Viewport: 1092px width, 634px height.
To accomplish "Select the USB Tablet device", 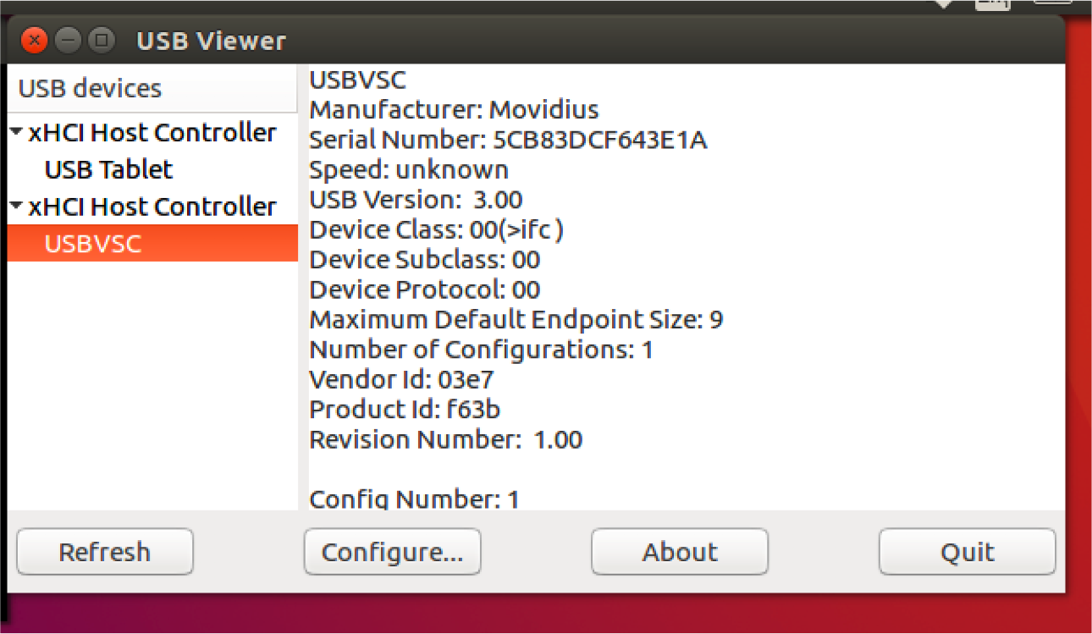I will pyautogui.click(x=108, y=169).
